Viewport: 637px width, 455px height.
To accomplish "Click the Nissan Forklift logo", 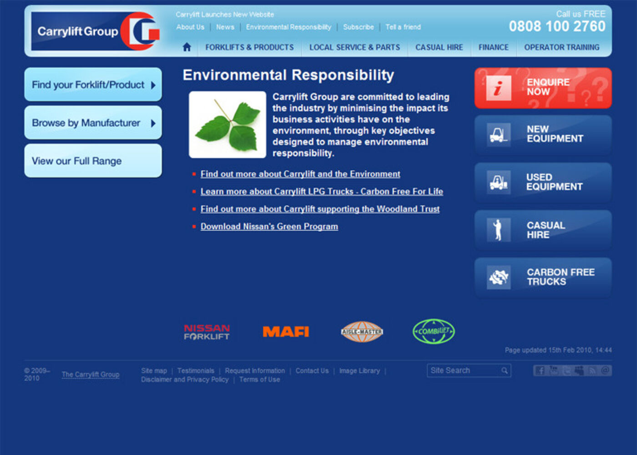I will [207, 332].
